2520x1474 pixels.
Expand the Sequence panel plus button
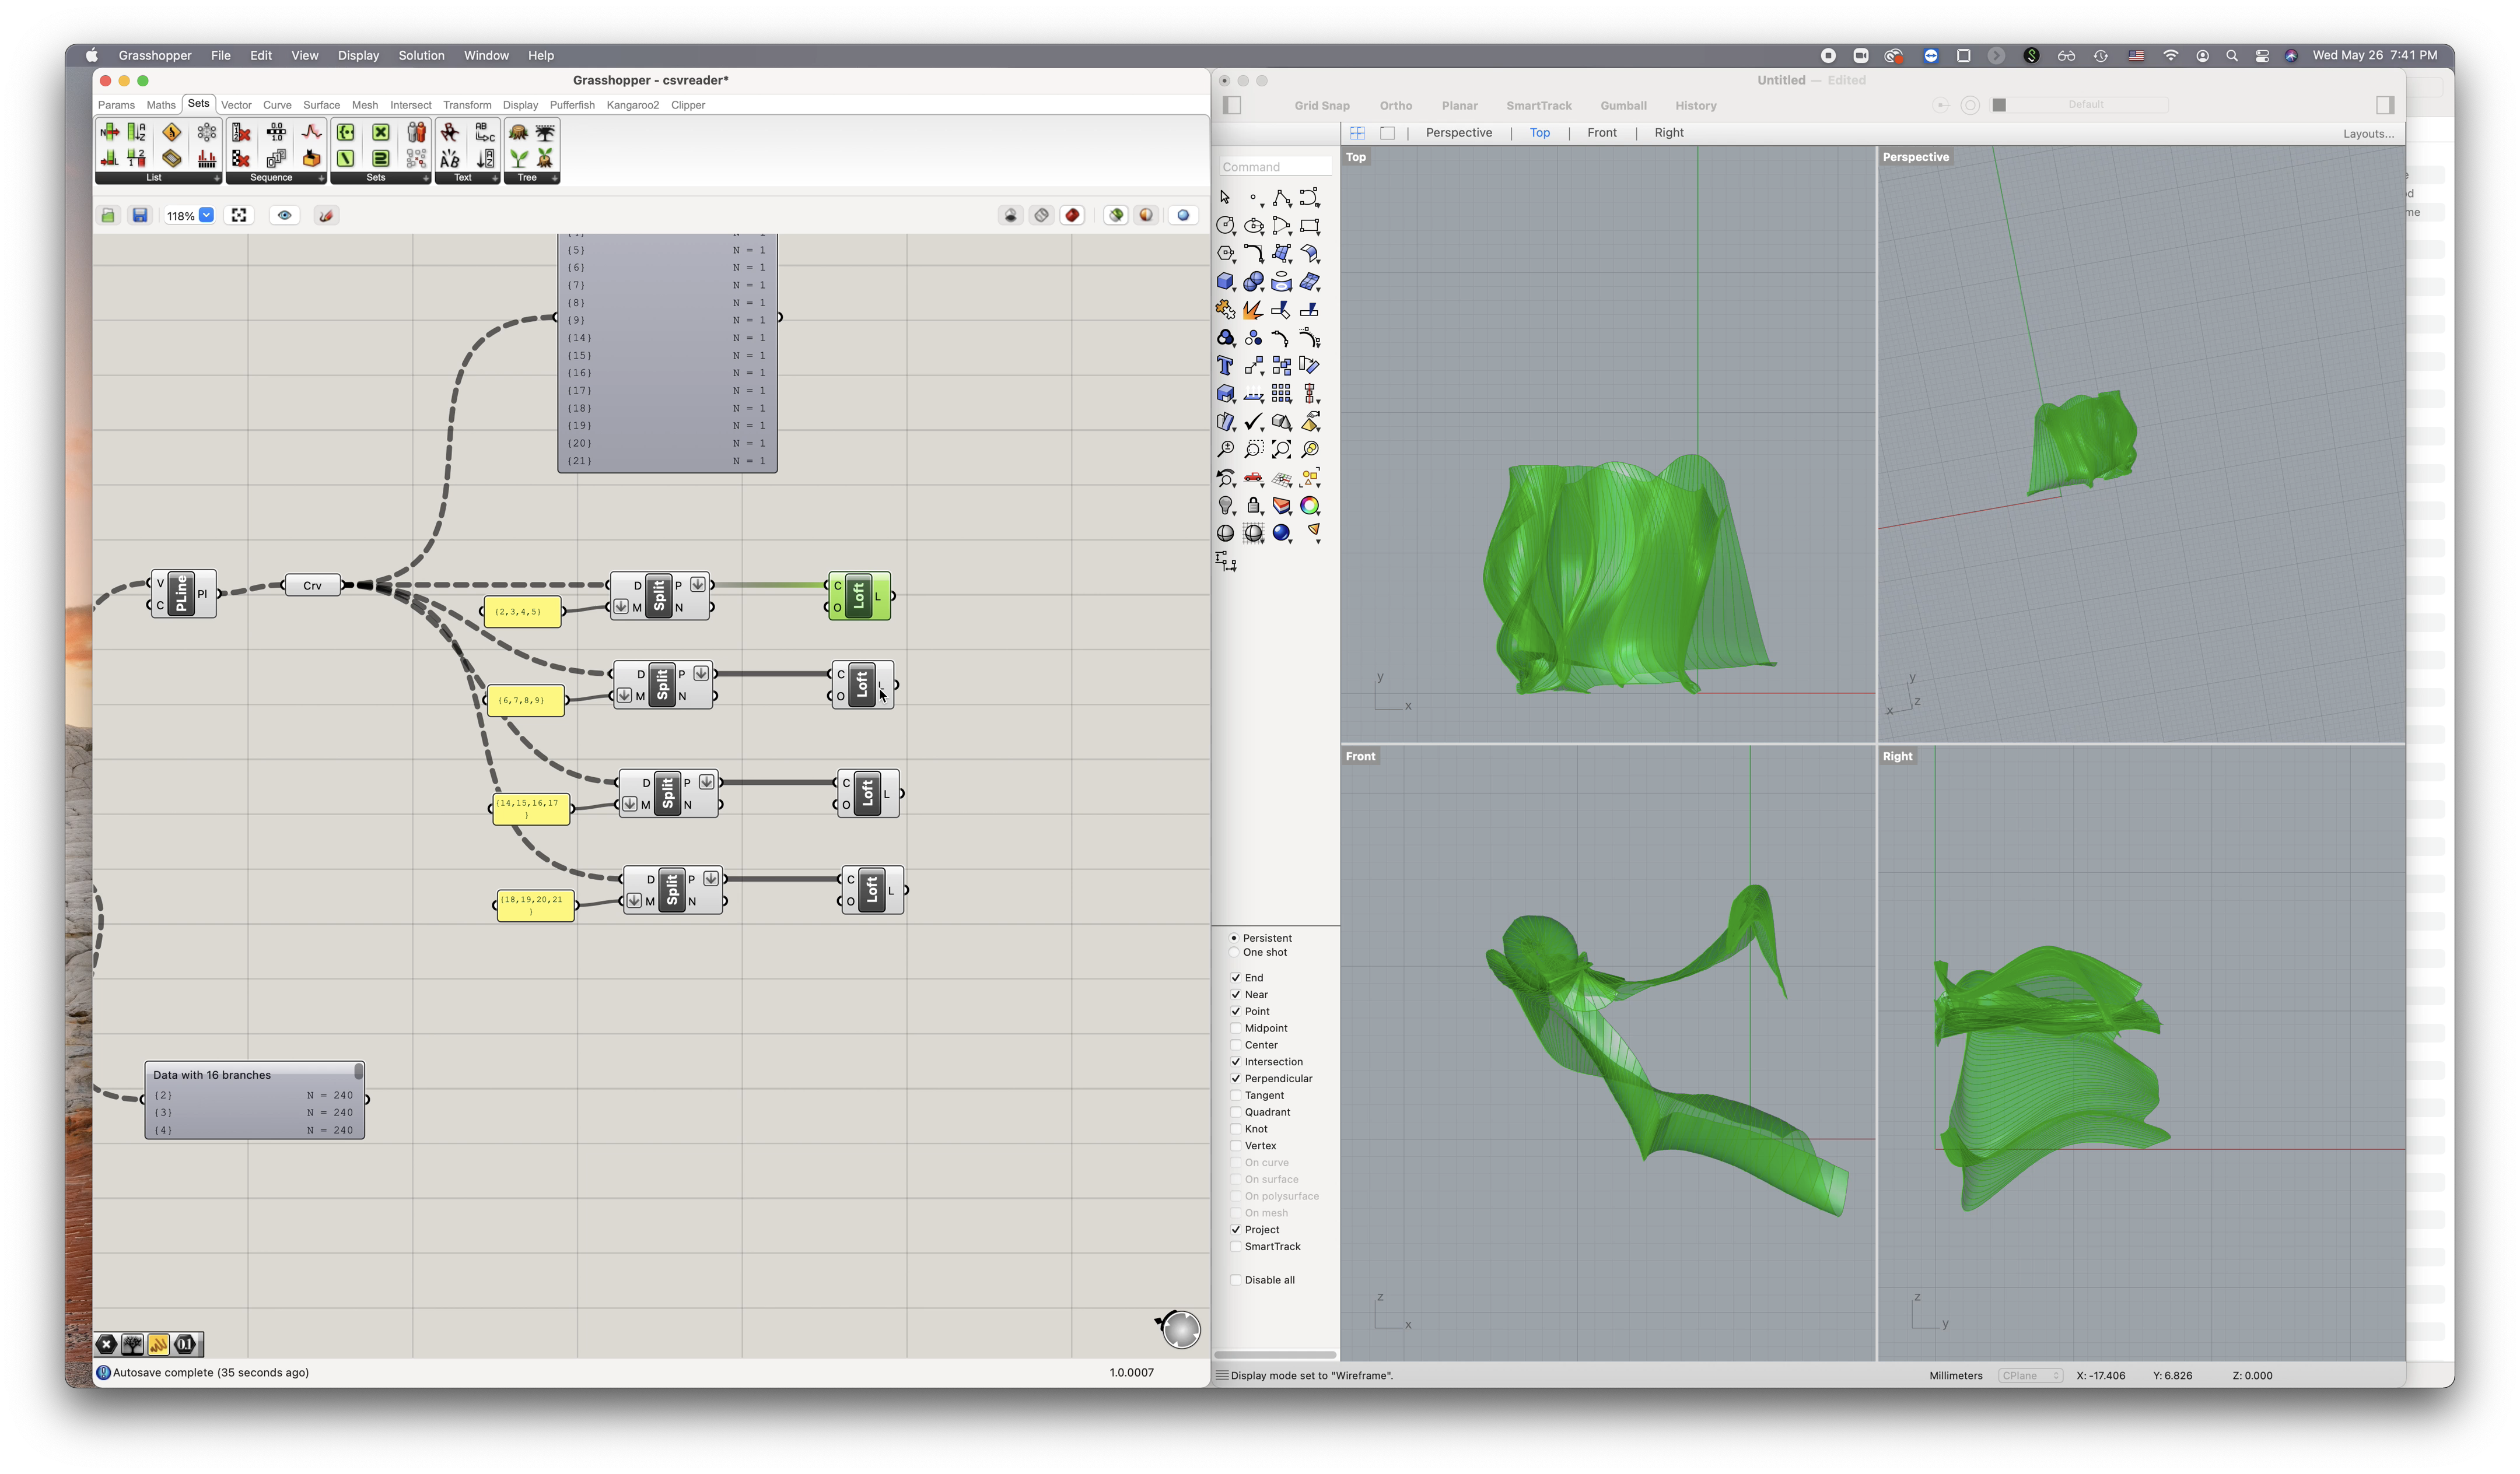tap(321, 178)
